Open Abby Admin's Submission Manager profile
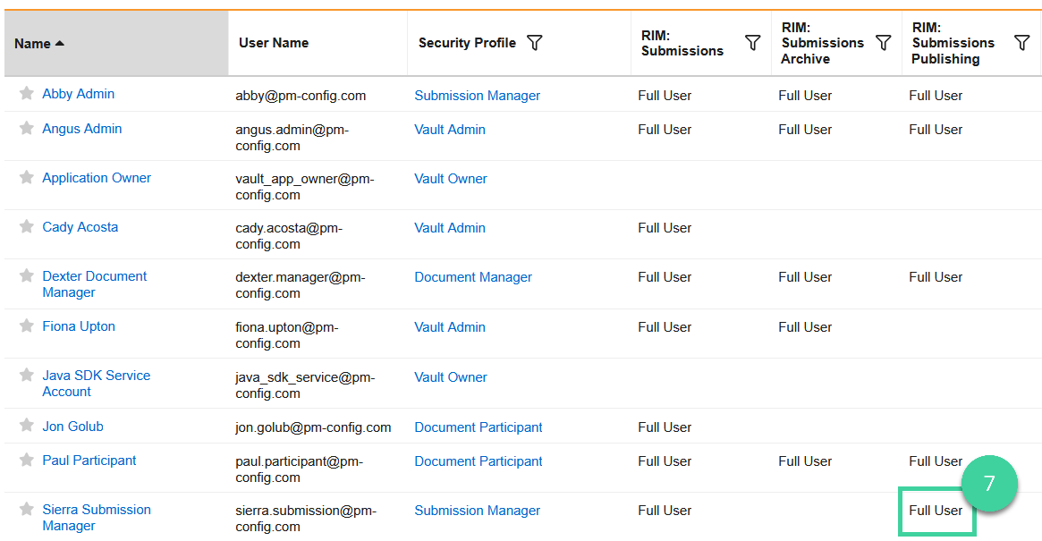Image resolution: width=1042 pixels, height=541 pixels. [x=477, y=96]
